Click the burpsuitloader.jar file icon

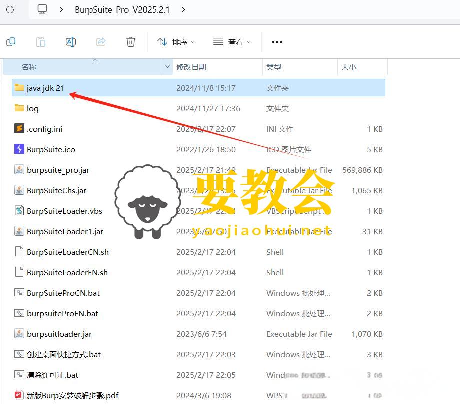19,333
